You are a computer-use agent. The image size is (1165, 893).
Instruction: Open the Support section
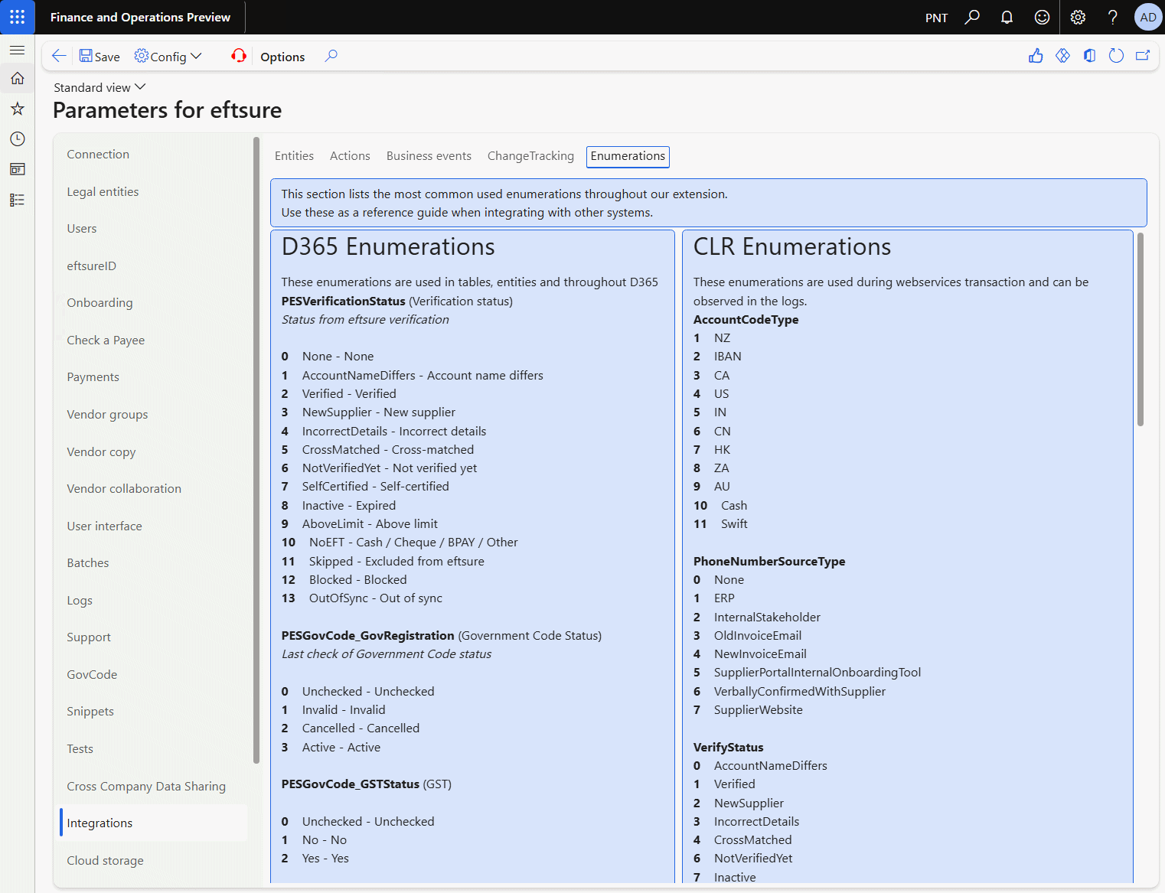point(89,637)
